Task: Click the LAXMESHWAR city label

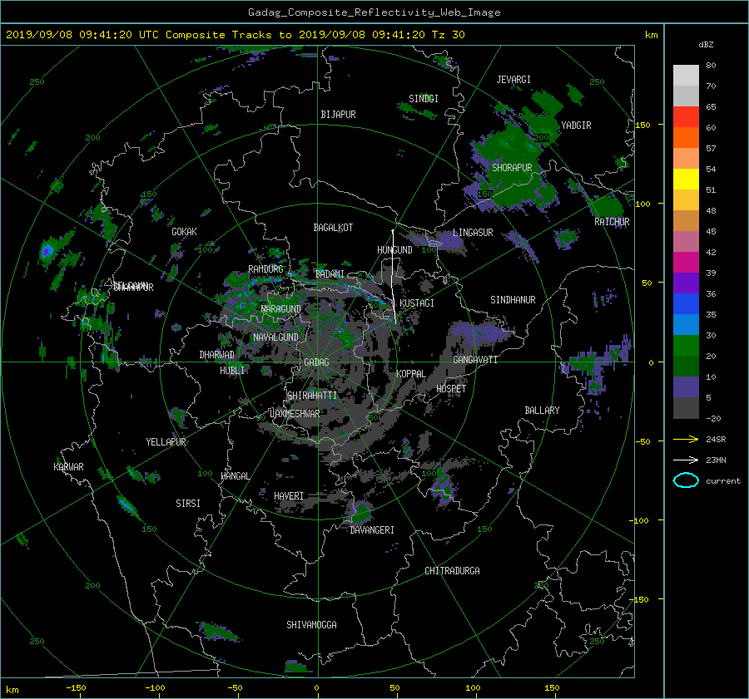Action: tap(295, 414)
